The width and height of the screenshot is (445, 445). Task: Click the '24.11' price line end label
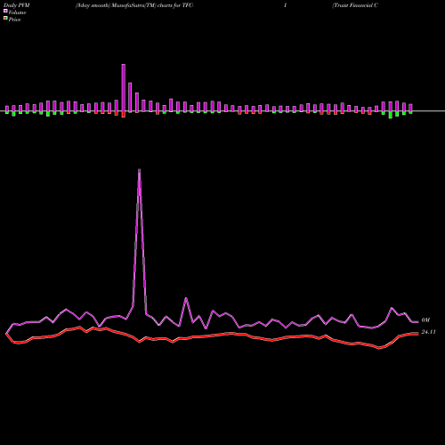click(428, 332)
